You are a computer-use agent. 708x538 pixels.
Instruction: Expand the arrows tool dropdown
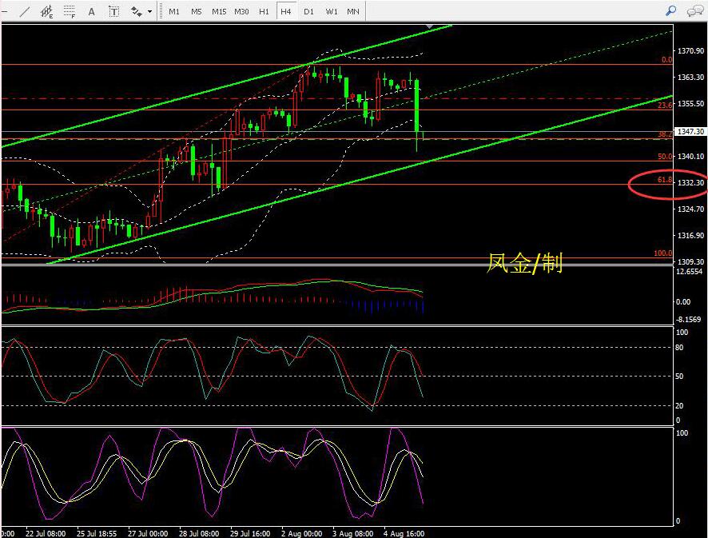pos(149,12)
